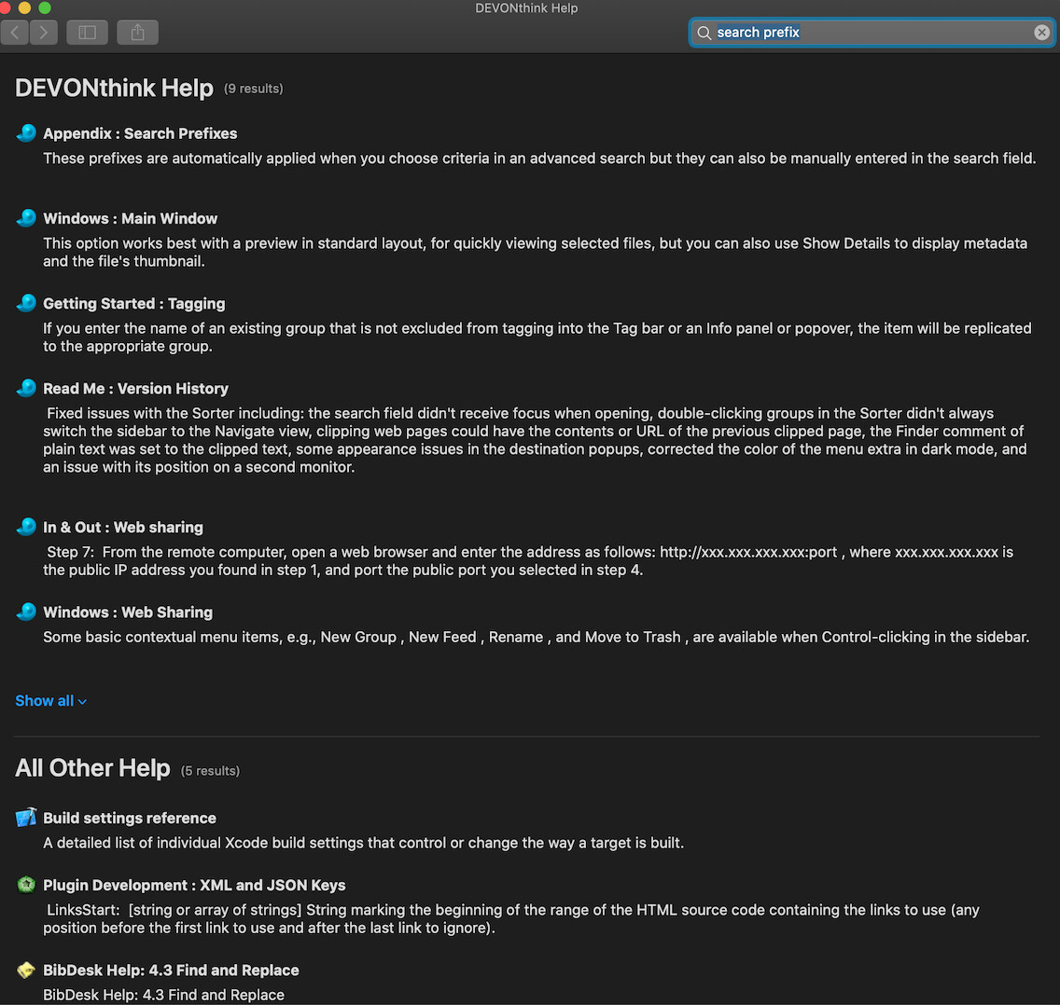The width and height of the screenshot is (1060, 1005).
Task: Toggle the sidebar table of contents button
Action: tap(87, 33)
